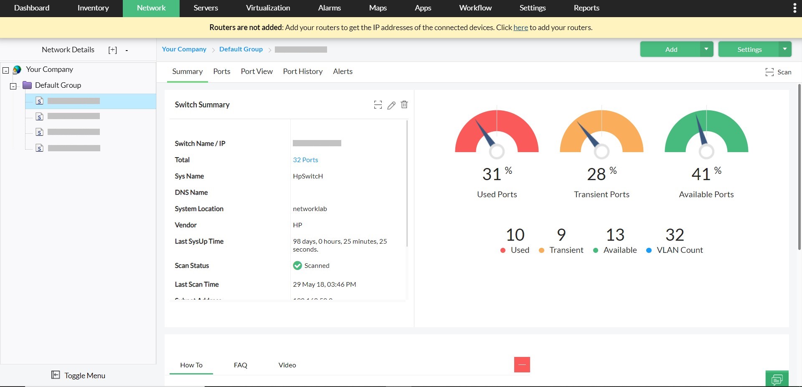
Task: Expand all with the [+] control
Action: 112,50
